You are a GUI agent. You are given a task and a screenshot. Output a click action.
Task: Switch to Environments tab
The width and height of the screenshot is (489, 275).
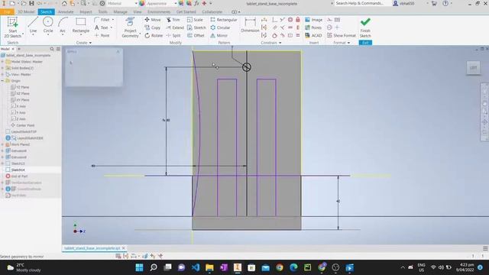tap(159, 12)
